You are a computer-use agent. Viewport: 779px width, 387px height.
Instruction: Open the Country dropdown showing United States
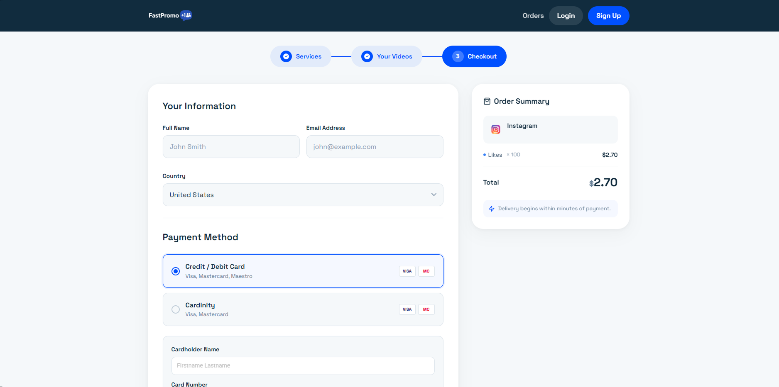(303, 195)
